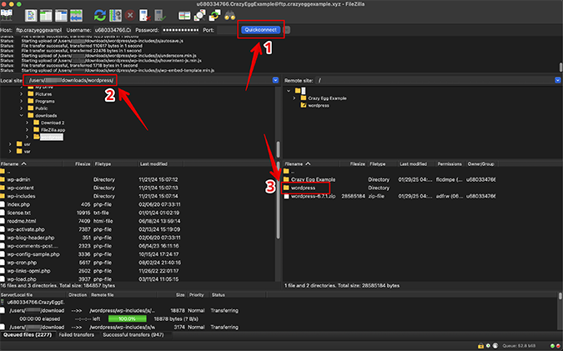
Task: Click the message log scrollbar
Action: pos(560,67)
